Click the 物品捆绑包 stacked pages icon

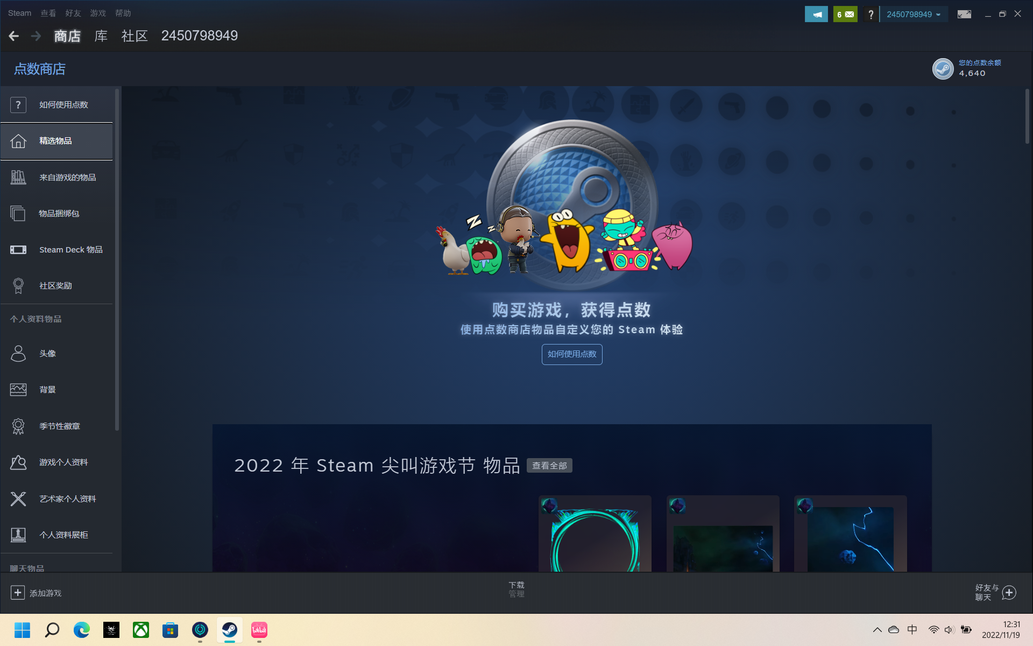click(18, 214)
